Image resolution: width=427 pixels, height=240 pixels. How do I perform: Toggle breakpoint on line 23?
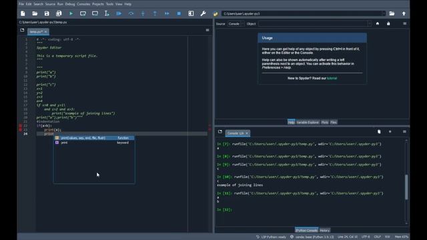21,130
